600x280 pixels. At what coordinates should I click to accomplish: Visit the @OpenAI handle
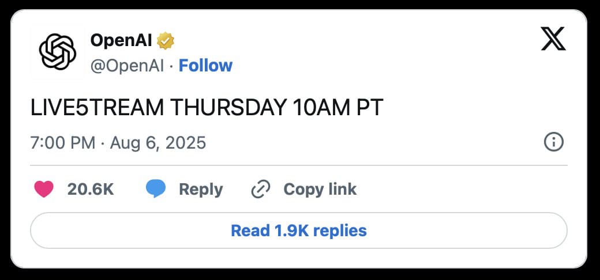(127, 66)
